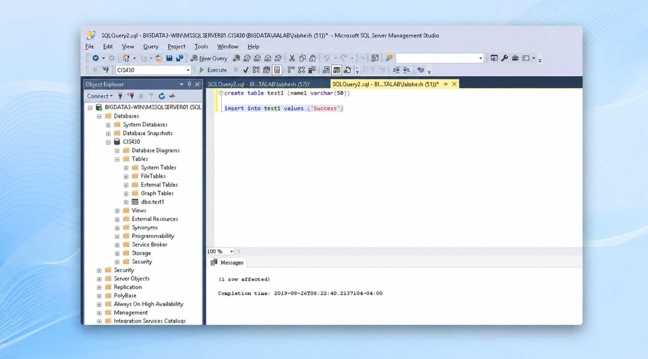Select the Database Diagrams folder

[x=156, y=150]
